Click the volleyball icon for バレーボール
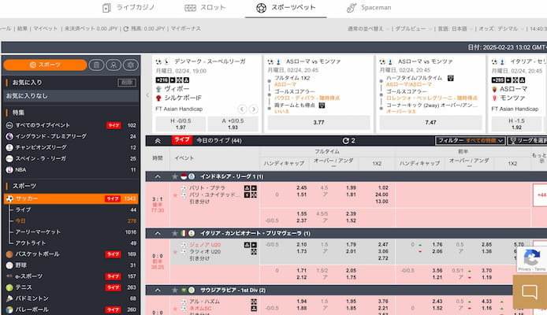This screenshot has width=547, height=315. (9, 309)
